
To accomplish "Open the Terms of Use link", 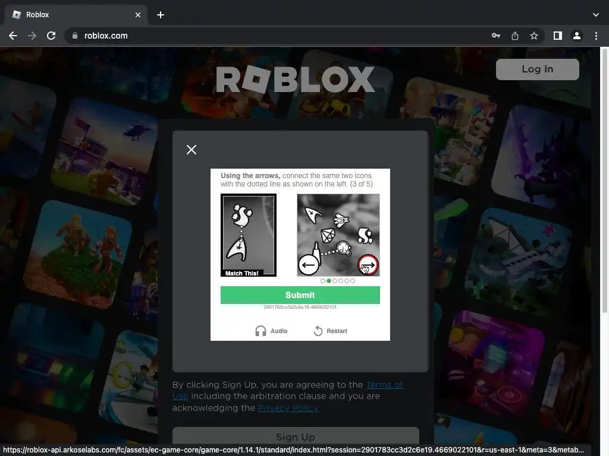I will (288, 390).
